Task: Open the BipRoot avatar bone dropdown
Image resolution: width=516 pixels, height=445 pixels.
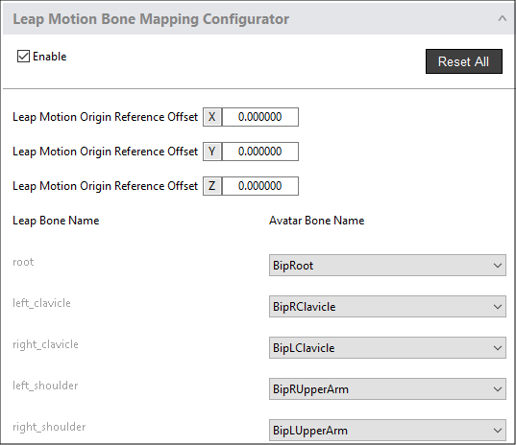Action: point(387,265)
